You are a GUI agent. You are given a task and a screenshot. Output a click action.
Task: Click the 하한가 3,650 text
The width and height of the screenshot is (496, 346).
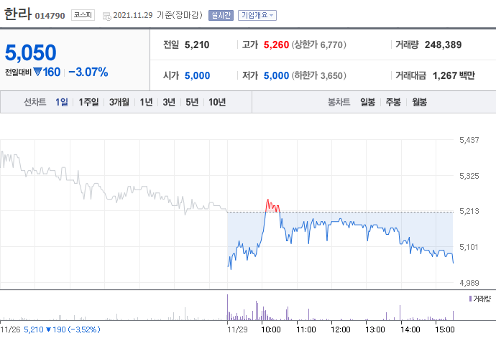[x=319, y=75]
